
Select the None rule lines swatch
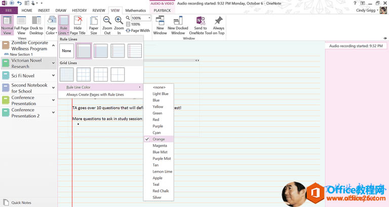(66, 51)
